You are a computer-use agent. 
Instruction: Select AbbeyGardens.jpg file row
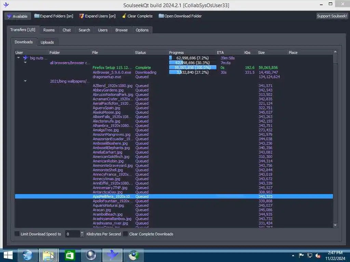click(x=174, y=90)
